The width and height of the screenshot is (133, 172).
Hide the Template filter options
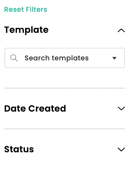pos(121,31)
